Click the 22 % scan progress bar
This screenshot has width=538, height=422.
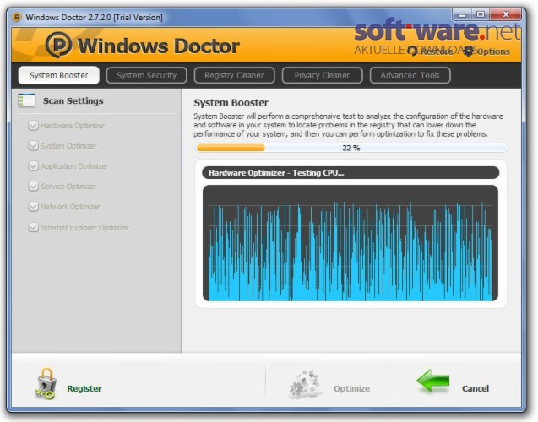pos(351,148)
